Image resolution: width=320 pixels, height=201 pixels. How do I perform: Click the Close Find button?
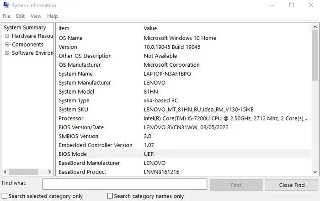click(x=292, y=185)
